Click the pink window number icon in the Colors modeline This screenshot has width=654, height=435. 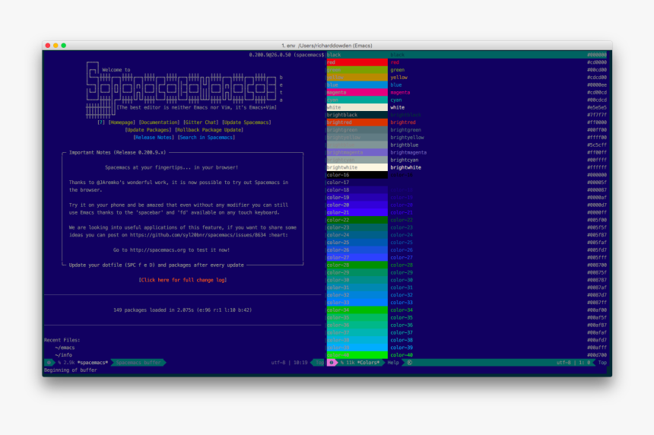pyautogui.click(x=332, y=363)
